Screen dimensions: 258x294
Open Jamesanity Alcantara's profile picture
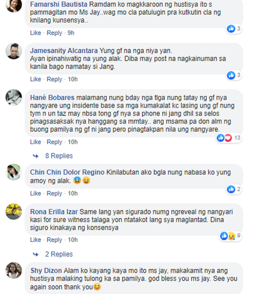tap(14, 51)
